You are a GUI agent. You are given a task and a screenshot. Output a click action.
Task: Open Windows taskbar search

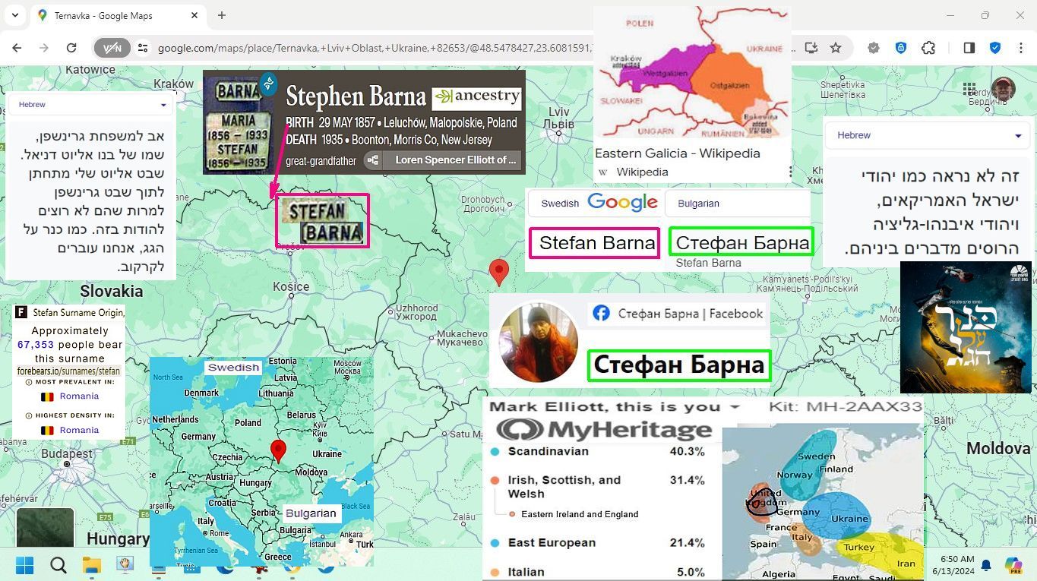(58, 565)
